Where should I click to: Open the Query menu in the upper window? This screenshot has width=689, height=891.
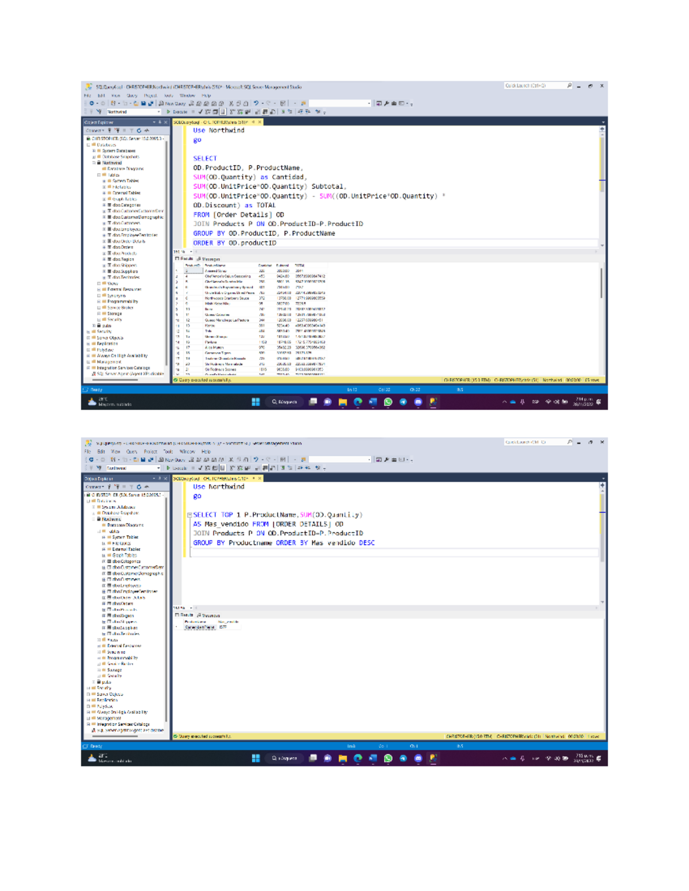[132, 96]
